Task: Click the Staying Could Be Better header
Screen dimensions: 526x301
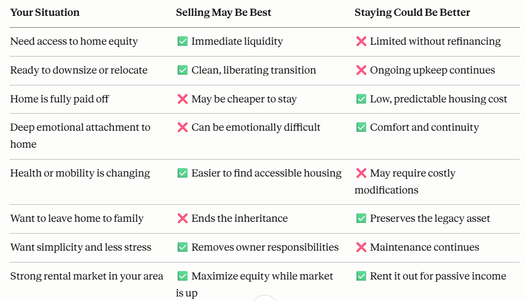Action: [412, 12]
